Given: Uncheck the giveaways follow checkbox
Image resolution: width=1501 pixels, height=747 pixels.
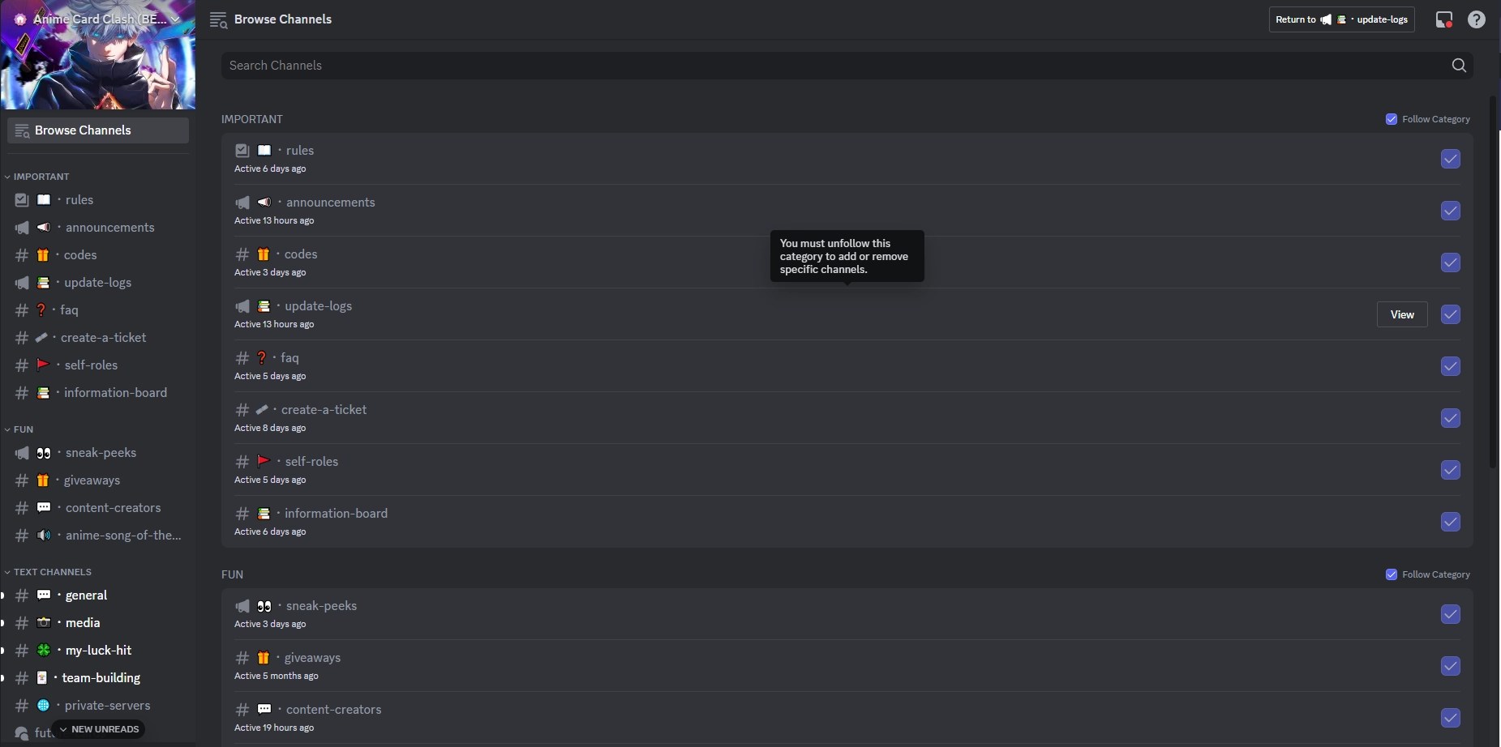Looking at the screenshot, I should pyautogui.click(x=1451, y=666).
